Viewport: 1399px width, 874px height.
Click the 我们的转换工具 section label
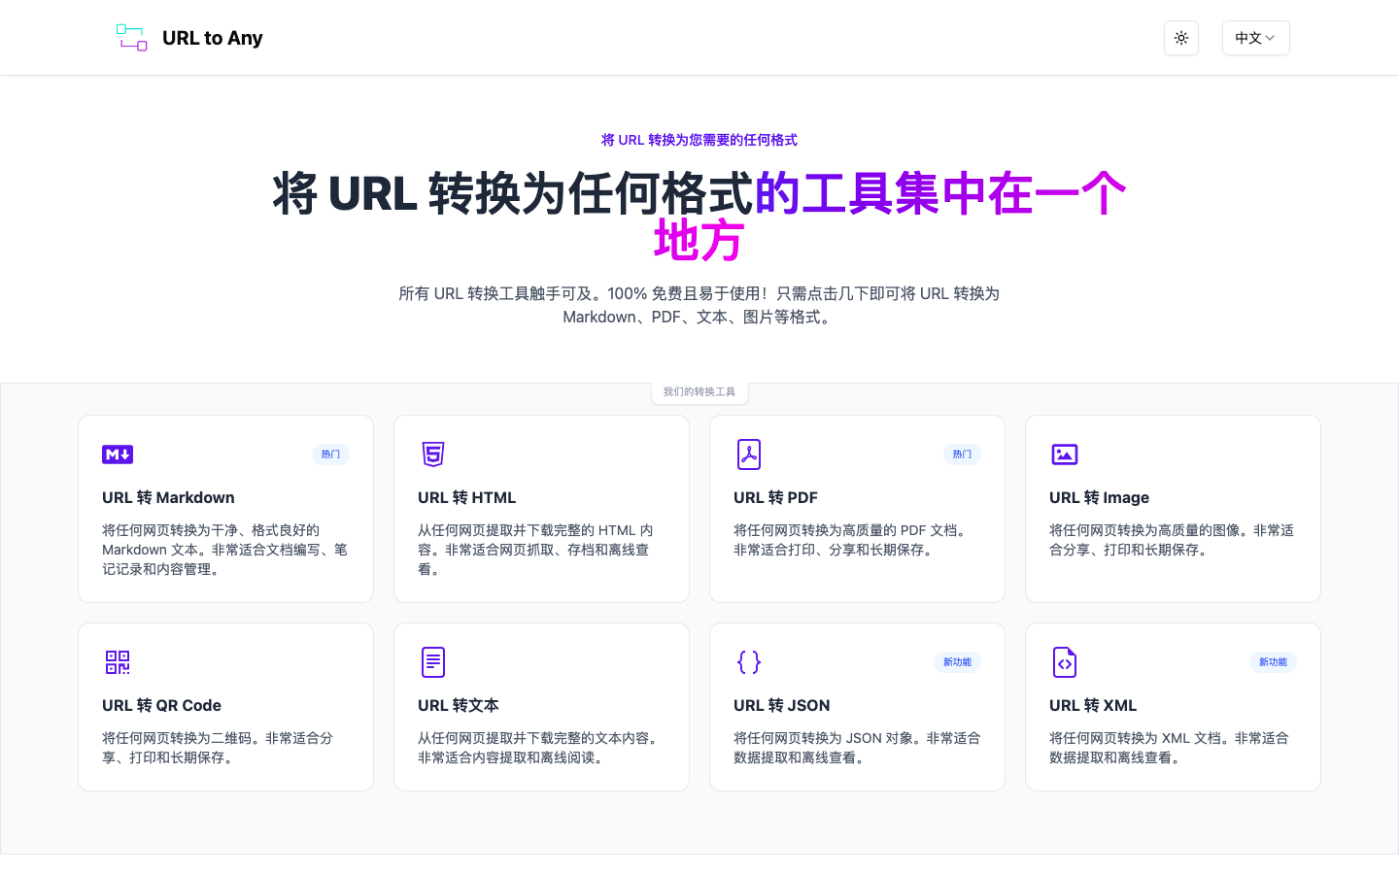tap(699, 392)
